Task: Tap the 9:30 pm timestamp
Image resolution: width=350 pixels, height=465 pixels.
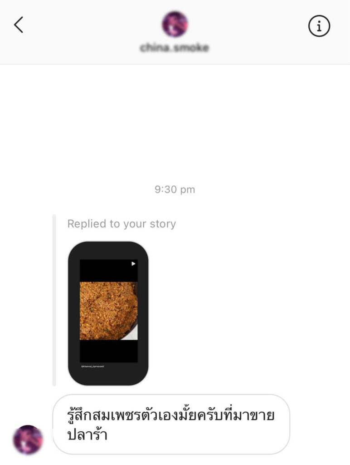Action: [175, 189]
